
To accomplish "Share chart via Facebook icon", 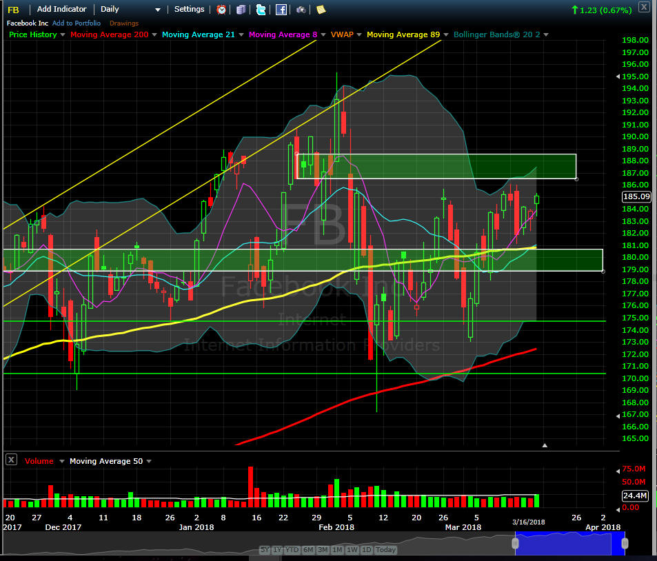I will click(x=281, y=10).
